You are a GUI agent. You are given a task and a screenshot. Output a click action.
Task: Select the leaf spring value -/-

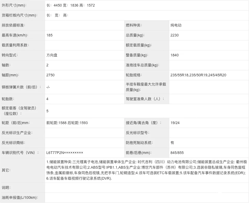pyautogui.click(x=48, y=87)
